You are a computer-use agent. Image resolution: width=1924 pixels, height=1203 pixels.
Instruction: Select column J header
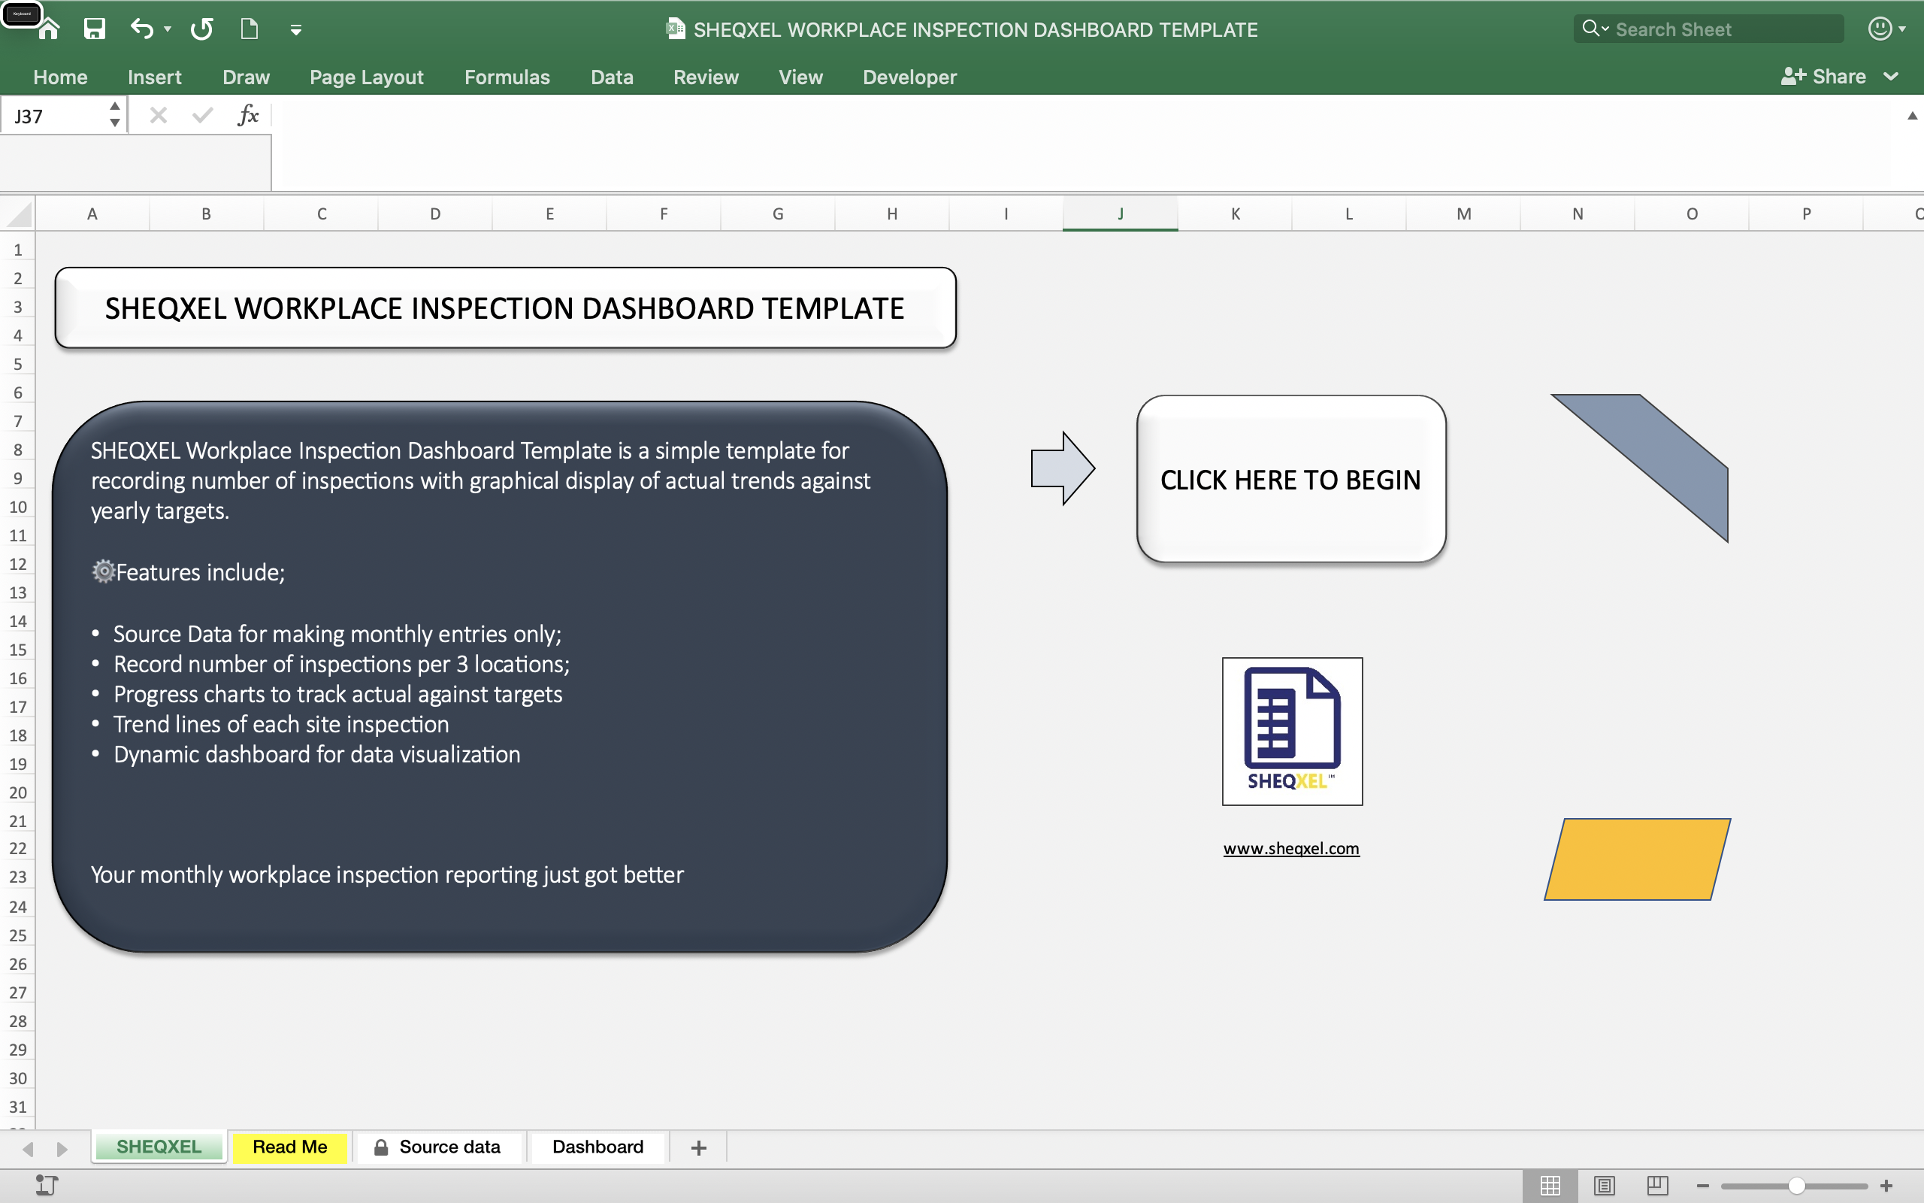tap(1121, 214)
